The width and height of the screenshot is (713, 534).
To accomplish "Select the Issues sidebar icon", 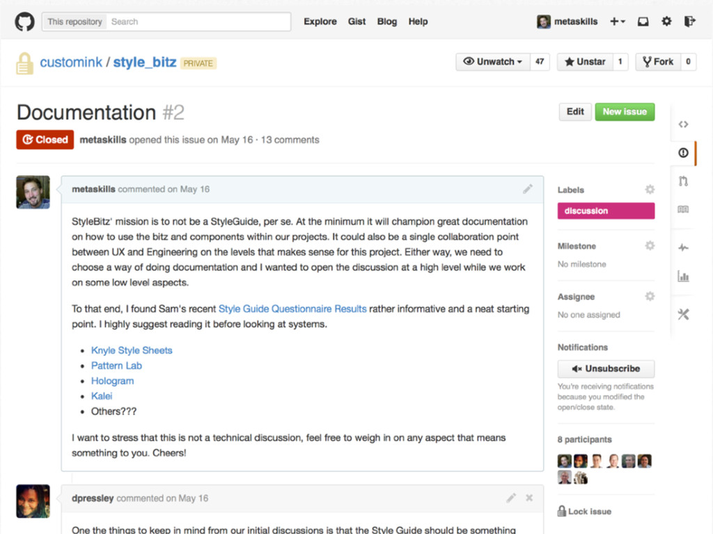I will click(683, 152).
